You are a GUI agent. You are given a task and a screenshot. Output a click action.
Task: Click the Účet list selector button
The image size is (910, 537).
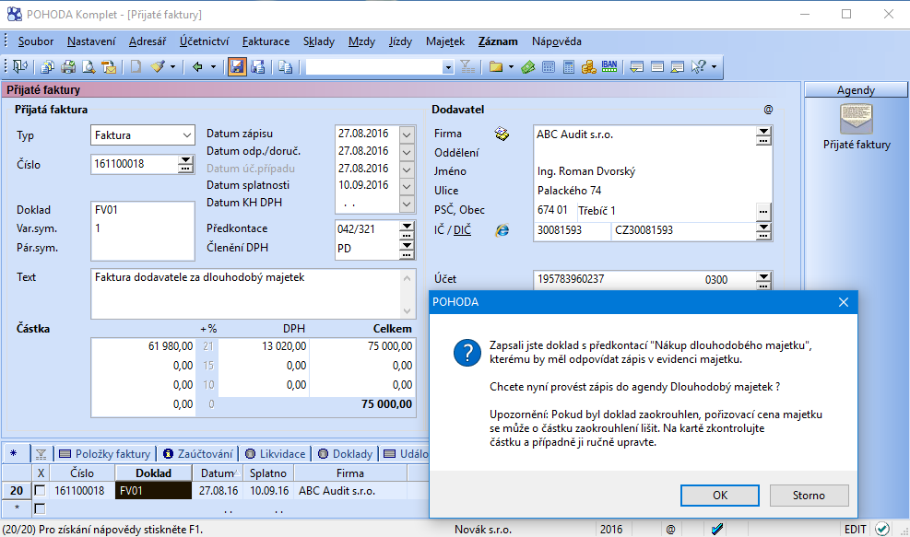tap(763, 280)
